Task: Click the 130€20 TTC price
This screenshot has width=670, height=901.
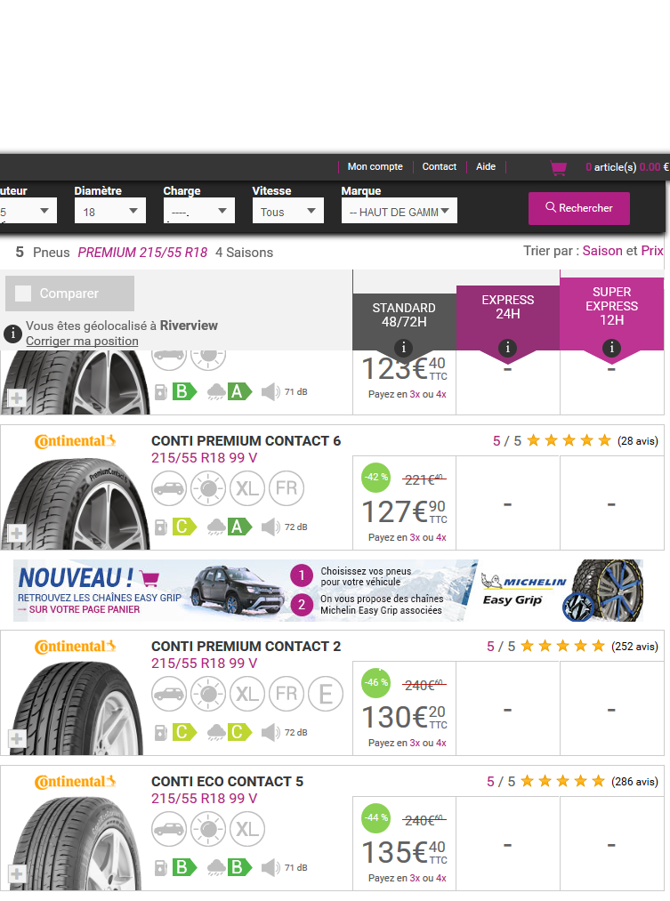Action: [404, 717]
